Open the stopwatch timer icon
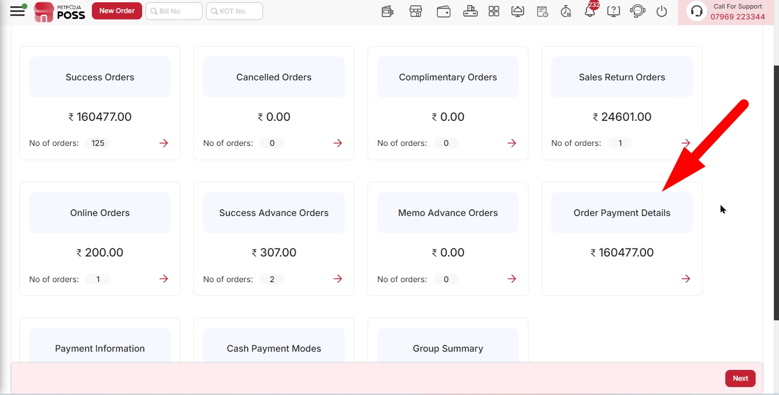The image size is (779, 395). tap(566, 11)
